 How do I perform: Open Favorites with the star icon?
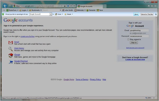[x=152, y=6]
